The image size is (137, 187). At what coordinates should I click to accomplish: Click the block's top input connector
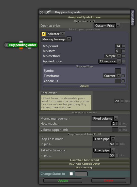pos(21,42)
